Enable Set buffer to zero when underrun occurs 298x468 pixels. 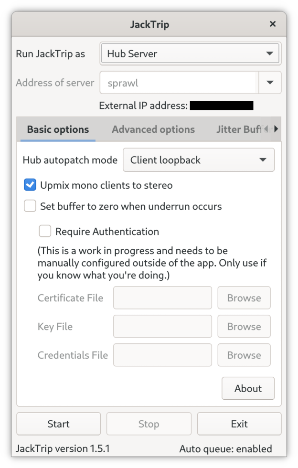(30, 206)
